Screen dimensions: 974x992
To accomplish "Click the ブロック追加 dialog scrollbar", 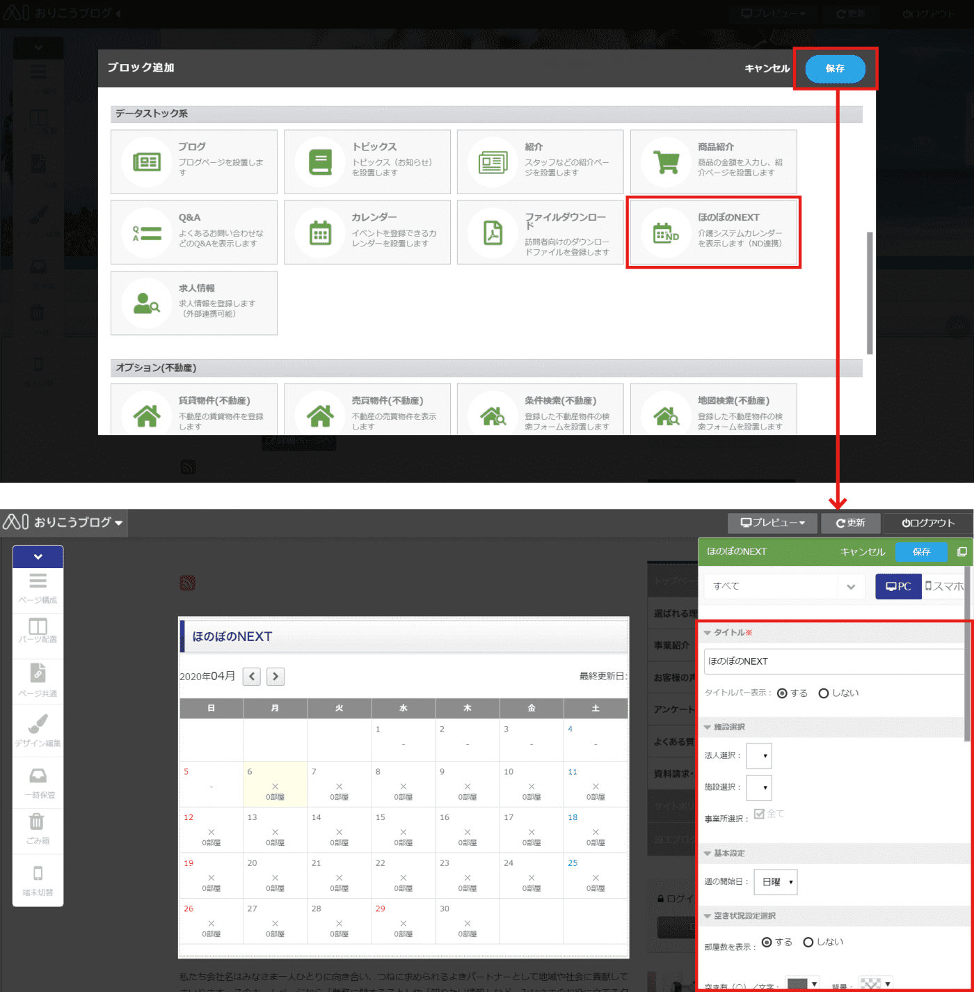I will coord(870,293).
